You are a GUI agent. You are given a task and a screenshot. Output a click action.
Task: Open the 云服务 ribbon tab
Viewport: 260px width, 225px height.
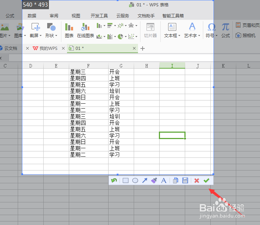click(x=123, y=16)
